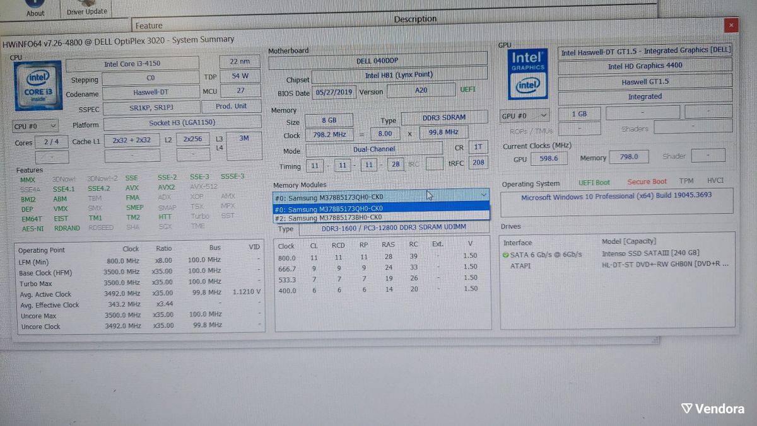The height and width of the screenshot is (426, 757).
Task: Click the memory Clock 798.2 MHz field
Action: (329, 135)
